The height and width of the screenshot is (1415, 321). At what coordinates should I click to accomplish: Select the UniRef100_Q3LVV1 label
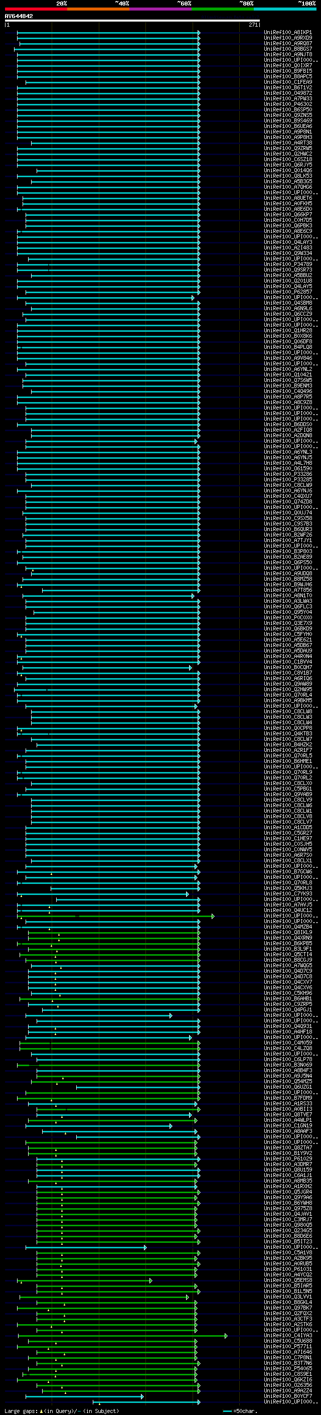point(288,1297)
